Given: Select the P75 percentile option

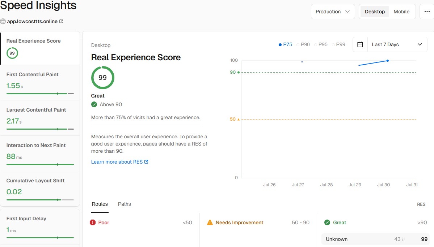Looking at the screenshot, I should coord(285,44).
